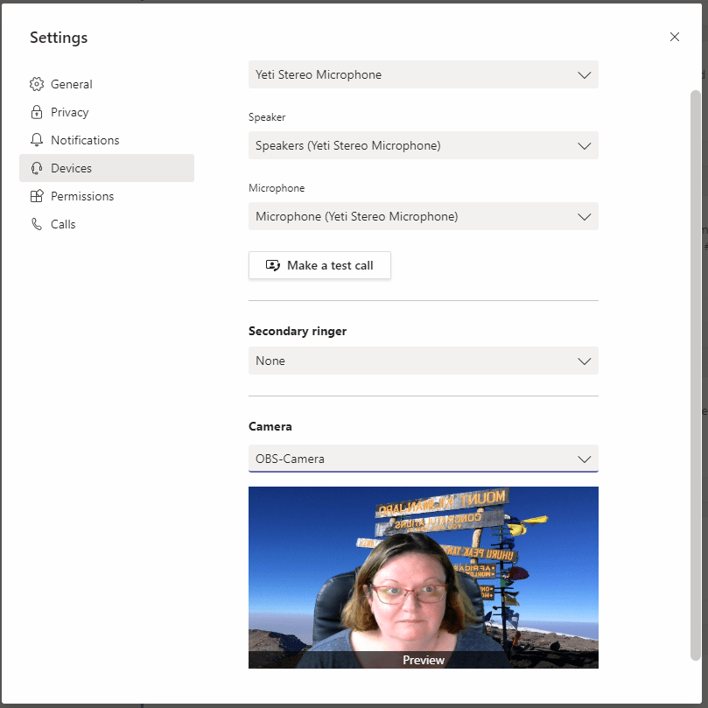Open the Secondary ringer dropdown
Screen dimensions: 708x708
423,361
